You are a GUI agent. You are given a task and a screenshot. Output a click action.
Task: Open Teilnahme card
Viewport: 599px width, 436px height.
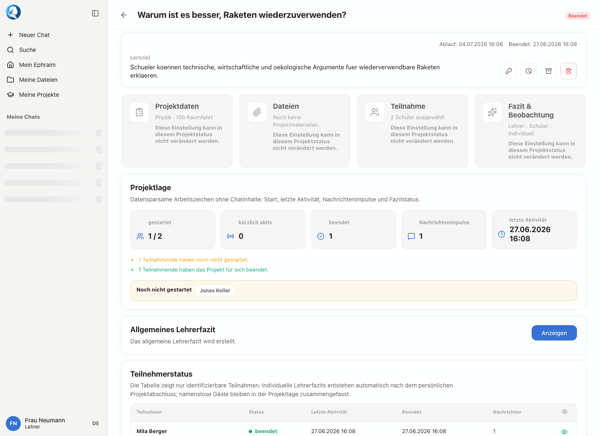pyautogui.click(x=412, y=131)
